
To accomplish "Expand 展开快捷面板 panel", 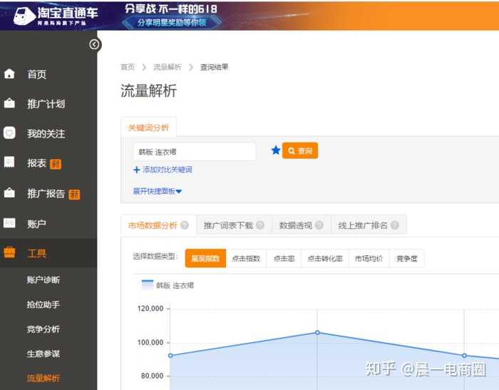I will click(158, 191).
